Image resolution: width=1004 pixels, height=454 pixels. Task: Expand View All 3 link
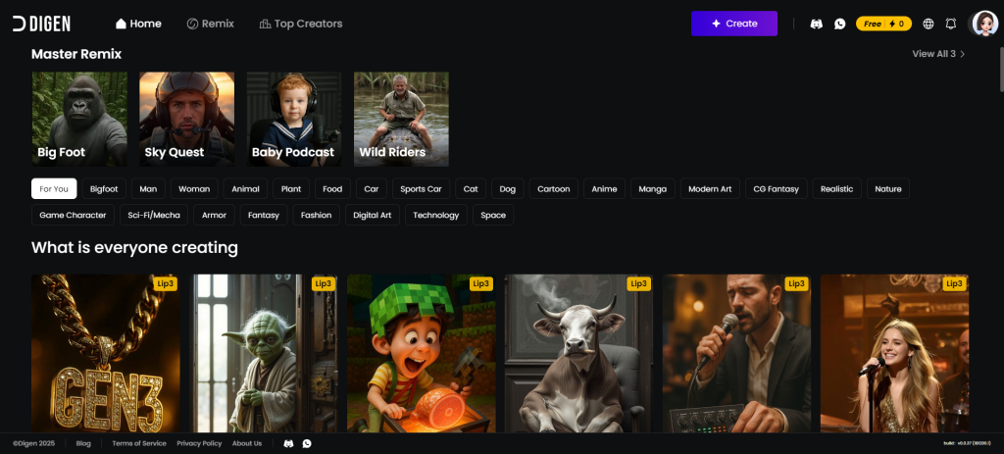938,54
